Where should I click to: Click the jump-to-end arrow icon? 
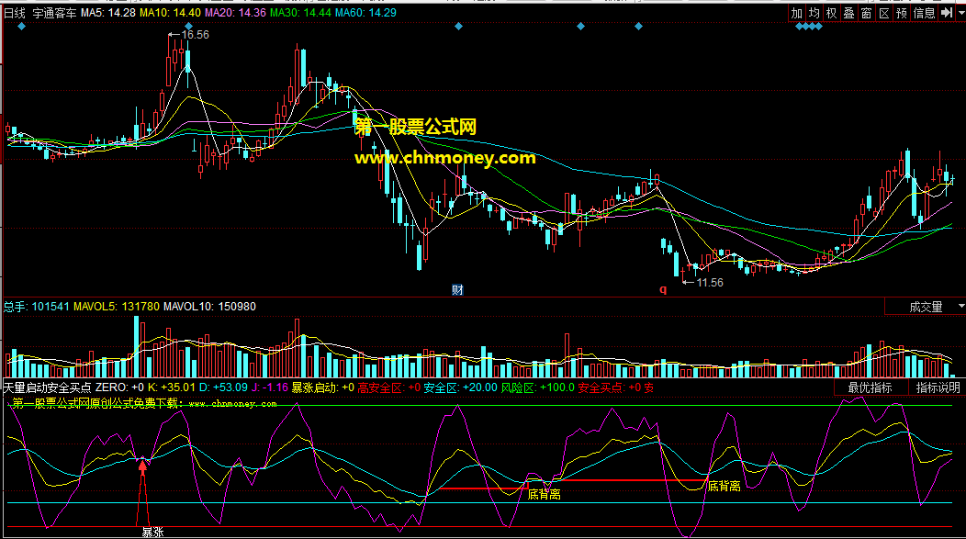click(947, 13)
